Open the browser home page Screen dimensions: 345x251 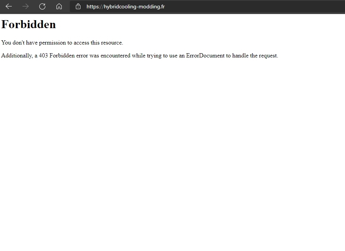[59, 6]
